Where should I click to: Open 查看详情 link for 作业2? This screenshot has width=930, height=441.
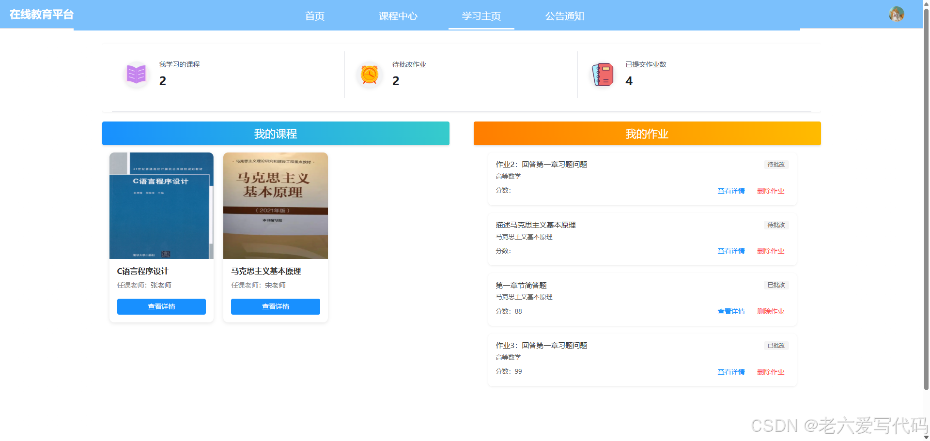[731, 190]
